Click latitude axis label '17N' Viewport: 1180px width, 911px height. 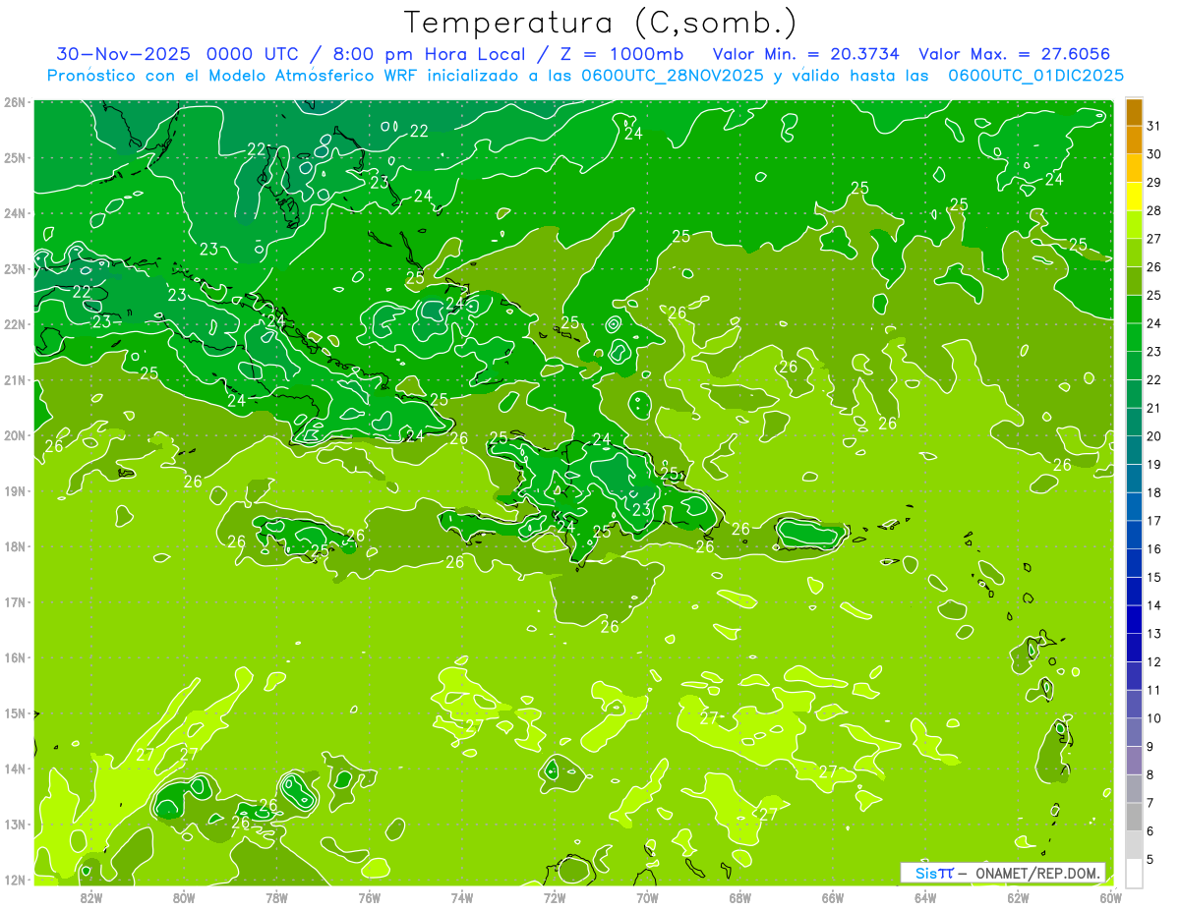[15, 602]
